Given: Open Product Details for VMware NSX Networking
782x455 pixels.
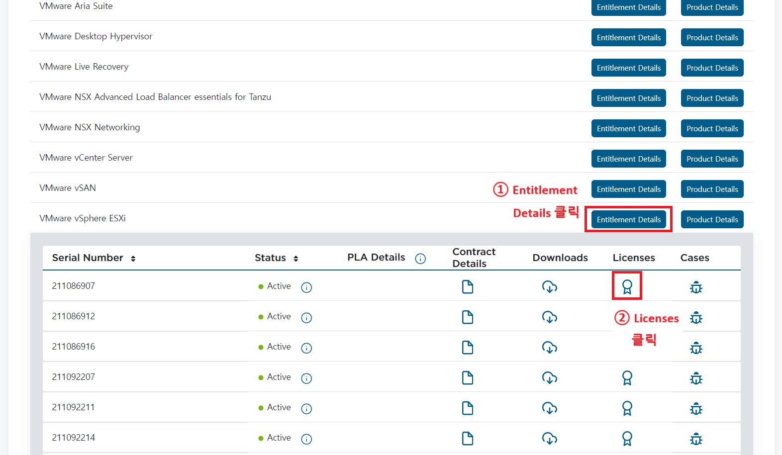Looking at the screenshot, I should (712, 128).
